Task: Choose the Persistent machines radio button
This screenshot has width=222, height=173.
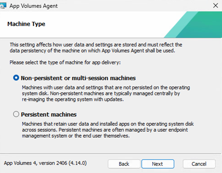Action: (x=16, y=114)
